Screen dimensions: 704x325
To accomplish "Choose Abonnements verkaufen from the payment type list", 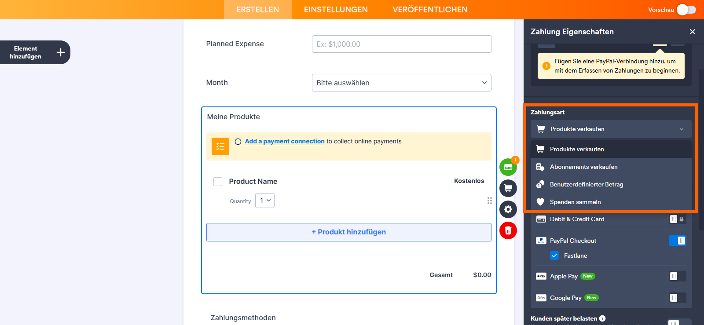I will tap(583, 167).
